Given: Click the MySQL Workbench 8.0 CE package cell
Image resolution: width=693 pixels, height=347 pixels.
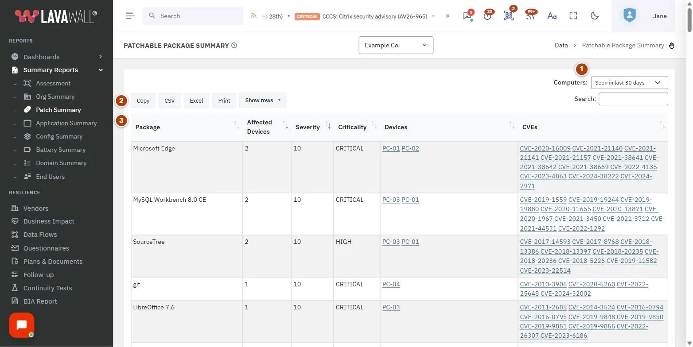Looking at the screenshot, I should [187, 214].
